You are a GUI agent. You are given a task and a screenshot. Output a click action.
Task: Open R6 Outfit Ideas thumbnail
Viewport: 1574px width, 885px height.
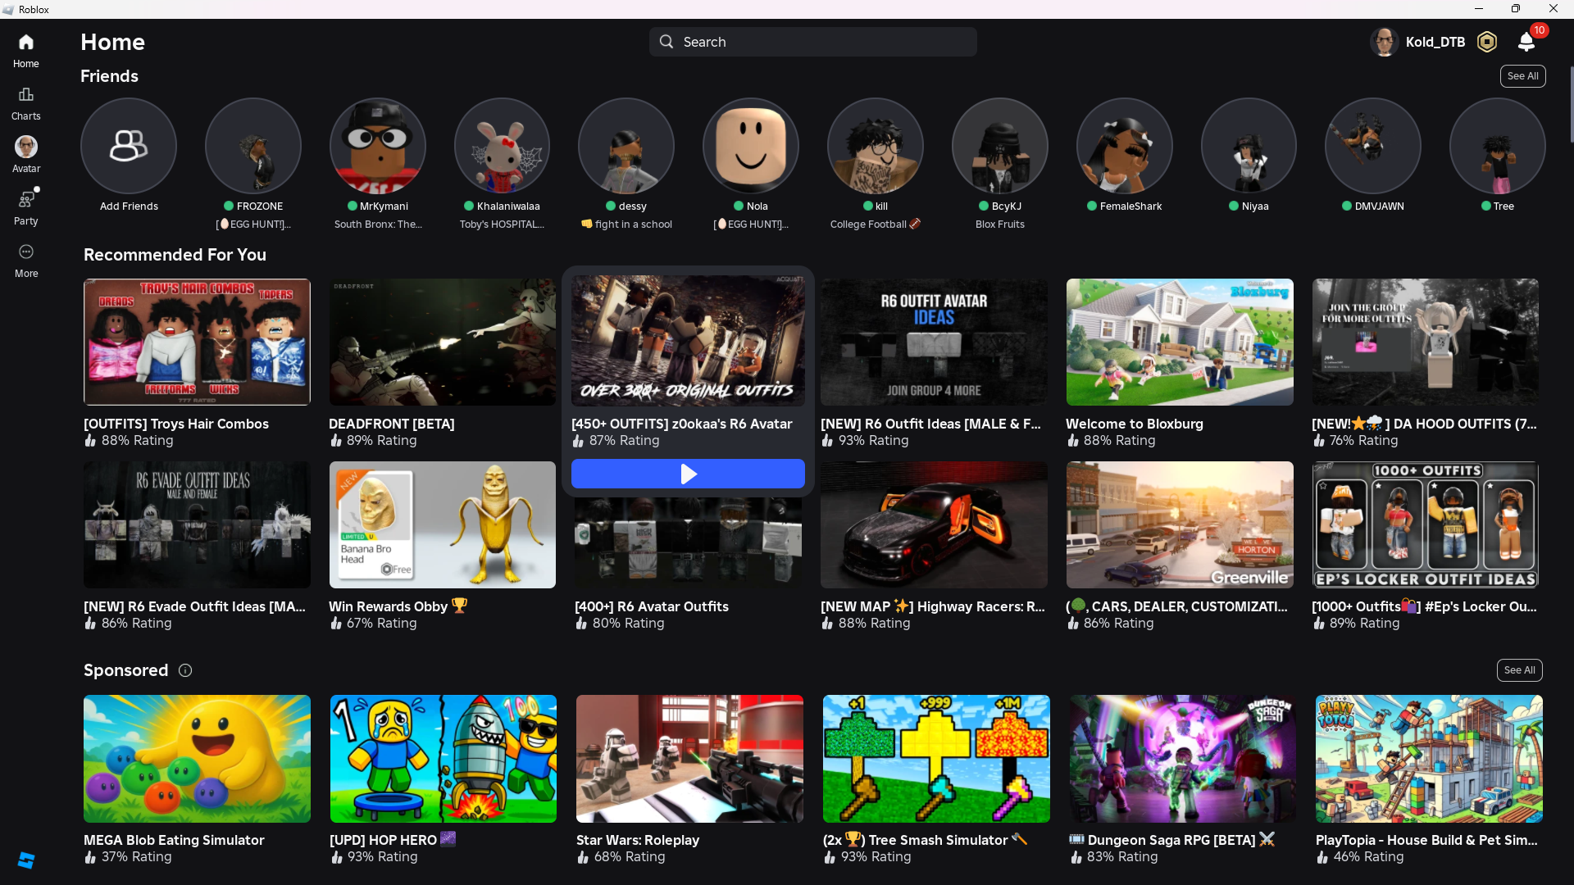coord(934,342)
